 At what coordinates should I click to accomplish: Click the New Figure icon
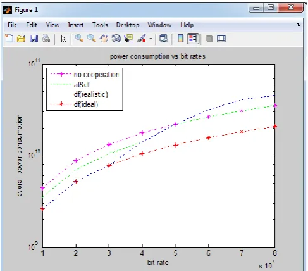pos(9,39)
